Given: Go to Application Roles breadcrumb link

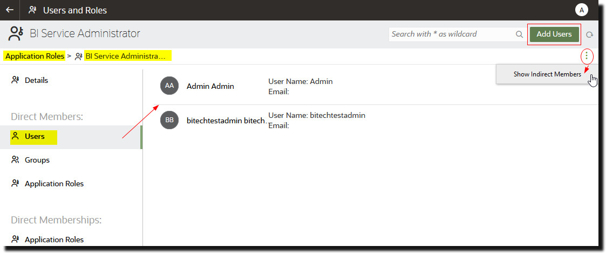Looking at the screenshot, I should click(35, 57).
